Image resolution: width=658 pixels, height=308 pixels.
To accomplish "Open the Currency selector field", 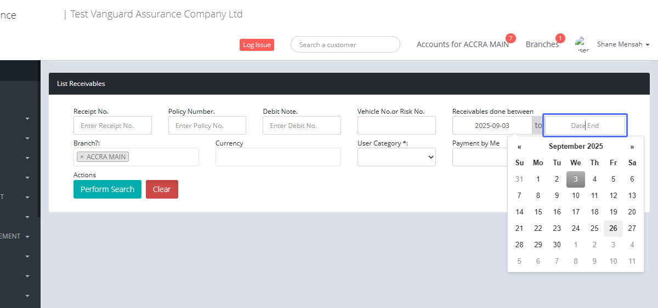I will click(x=278, y=157).
